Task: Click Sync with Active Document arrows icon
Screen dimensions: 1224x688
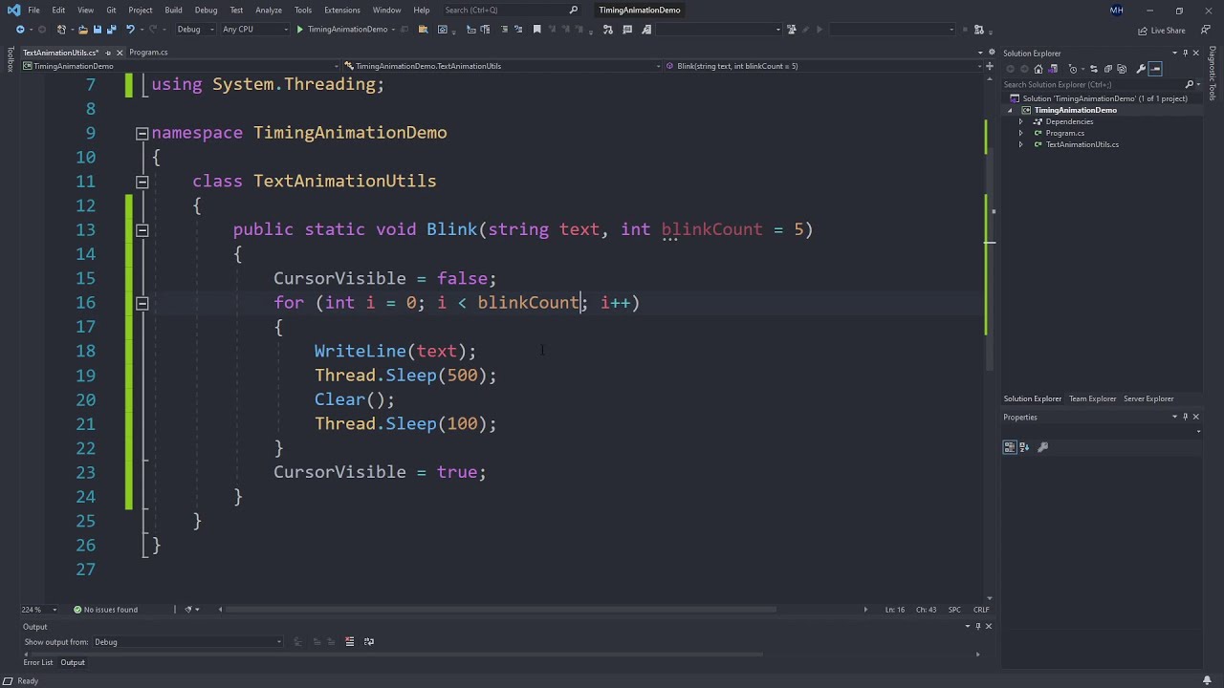Action: pos(1094,69)
